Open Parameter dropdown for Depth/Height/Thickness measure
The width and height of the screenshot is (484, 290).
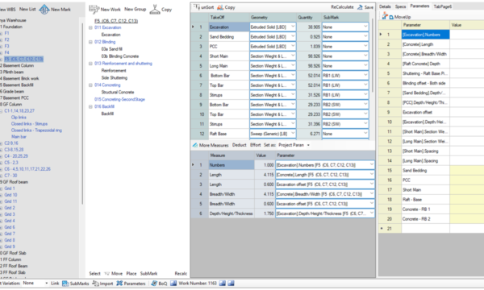point(371,213)
